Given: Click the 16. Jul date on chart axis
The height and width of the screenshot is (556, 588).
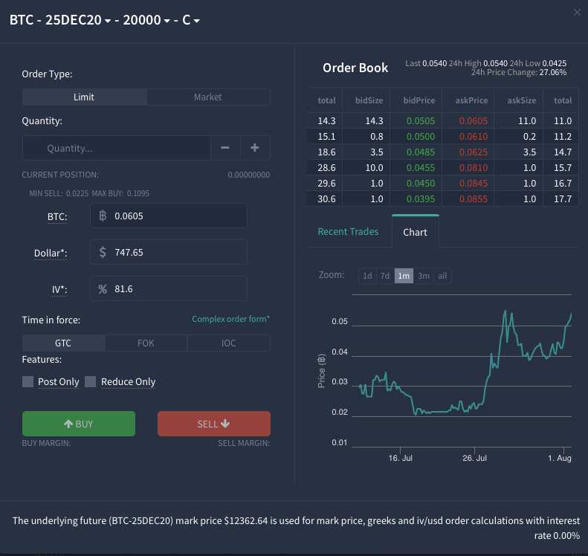Looking at the screenshot, I should point(400,458).
